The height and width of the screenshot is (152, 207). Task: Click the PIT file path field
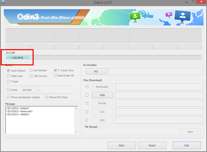156,71
